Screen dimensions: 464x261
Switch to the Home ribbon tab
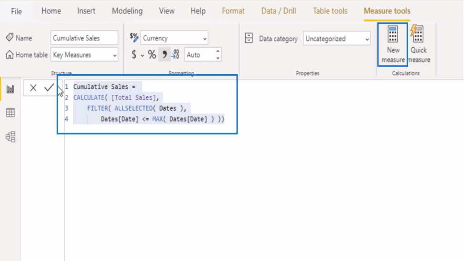tap(51, 11)
